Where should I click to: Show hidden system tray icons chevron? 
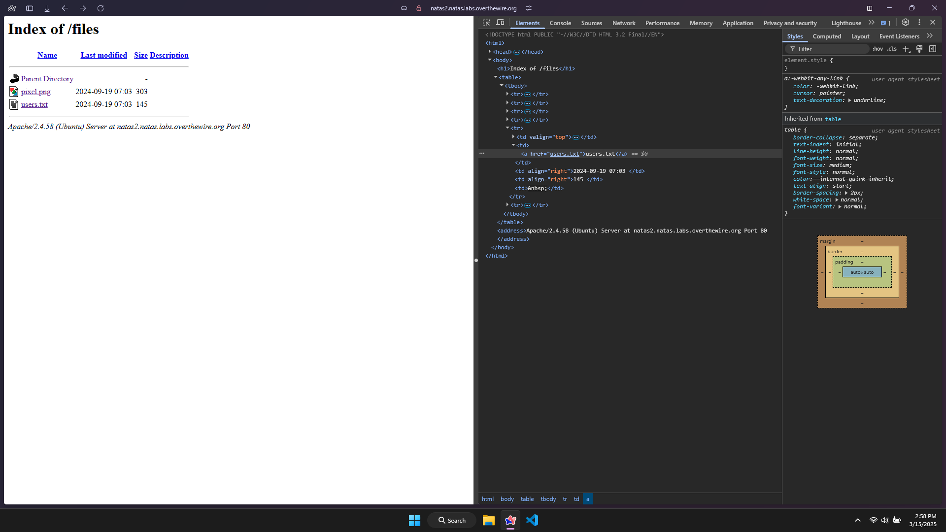pos(857,520)
